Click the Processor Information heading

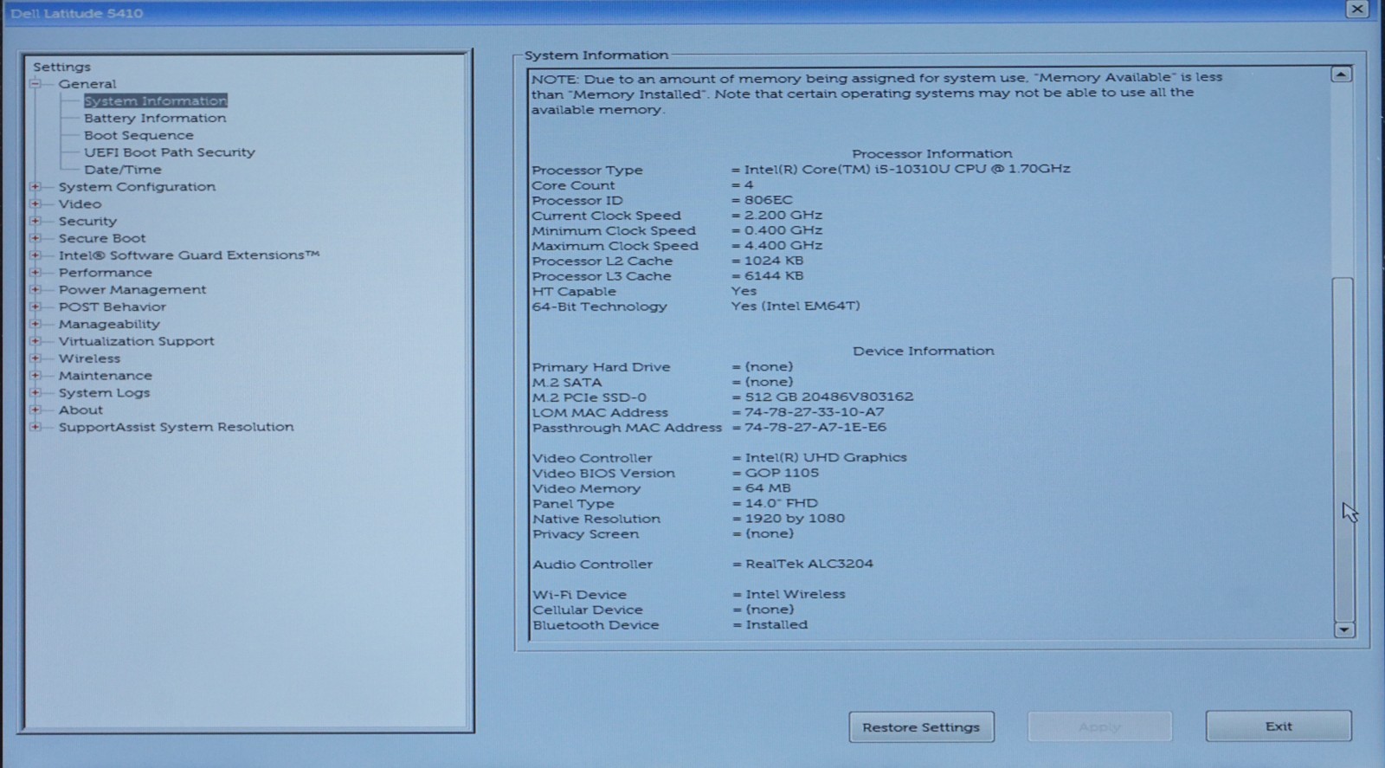[932, 153]
